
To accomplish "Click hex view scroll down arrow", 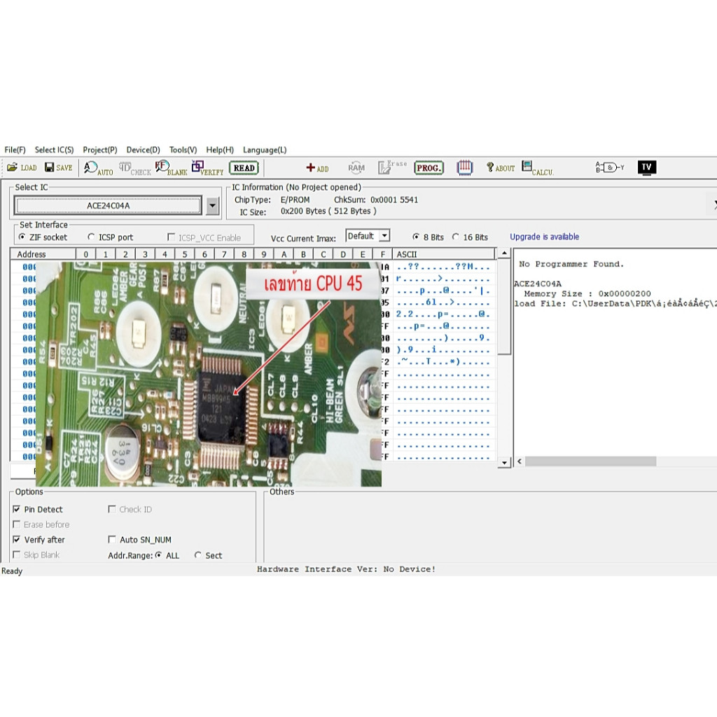I will pyautogui.click(x=504, y=463).
